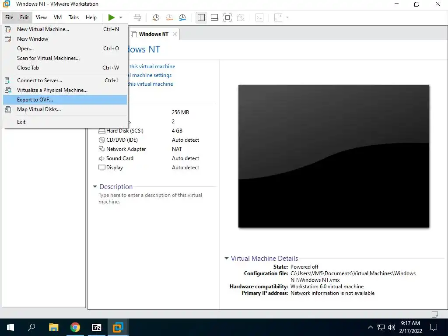
Task: Select the Hard Disk (SCSI) device row
Action: click(x=149, y=131)
